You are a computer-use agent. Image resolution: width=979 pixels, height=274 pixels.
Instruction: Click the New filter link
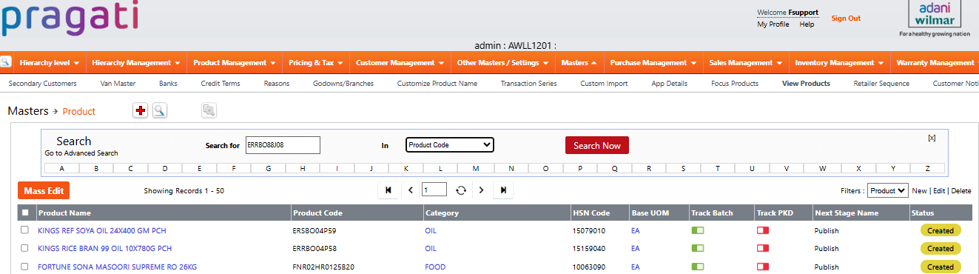pos(919,190)
